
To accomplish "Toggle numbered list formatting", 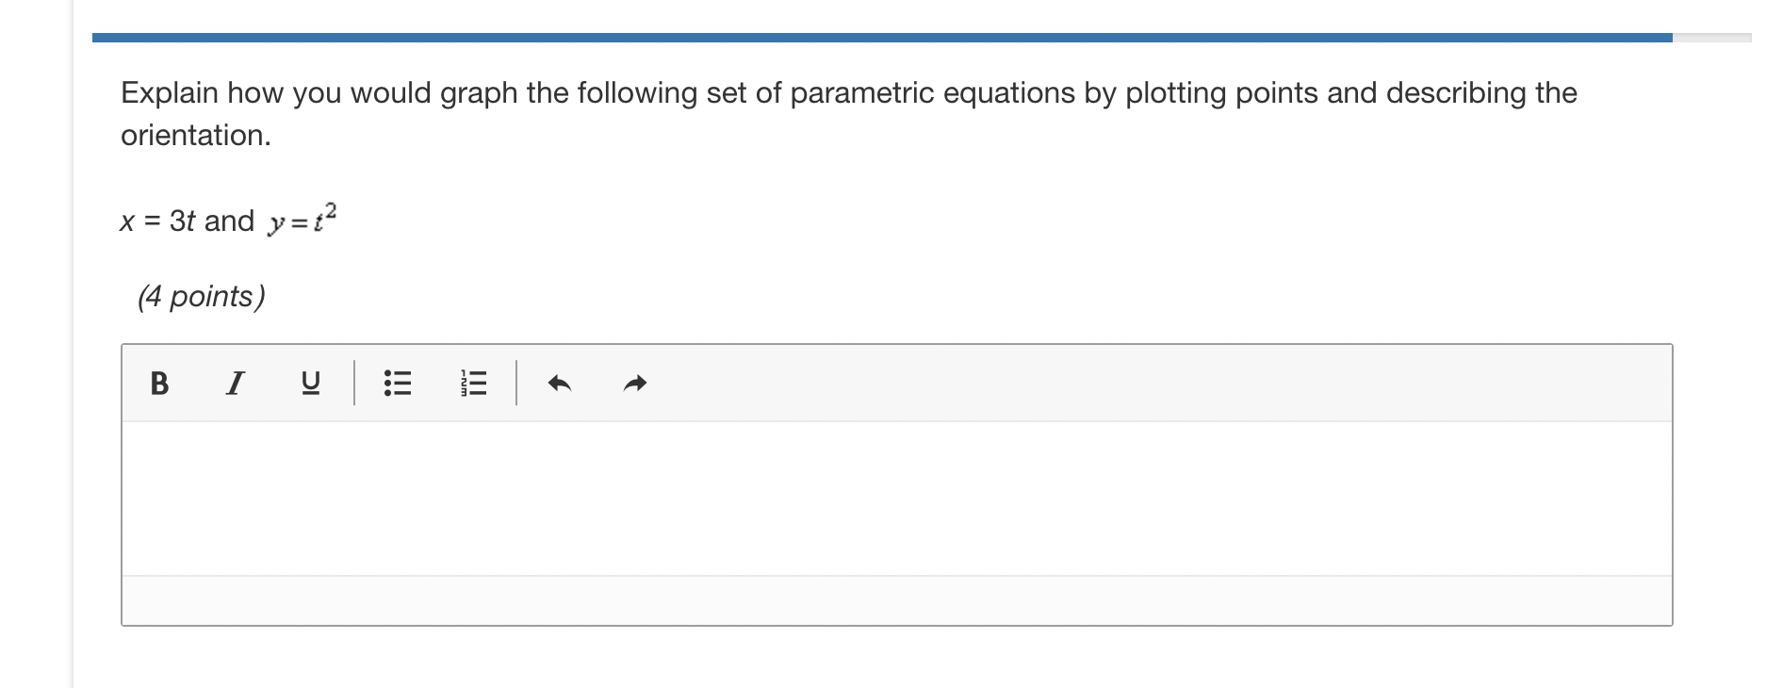I will 472,383.
